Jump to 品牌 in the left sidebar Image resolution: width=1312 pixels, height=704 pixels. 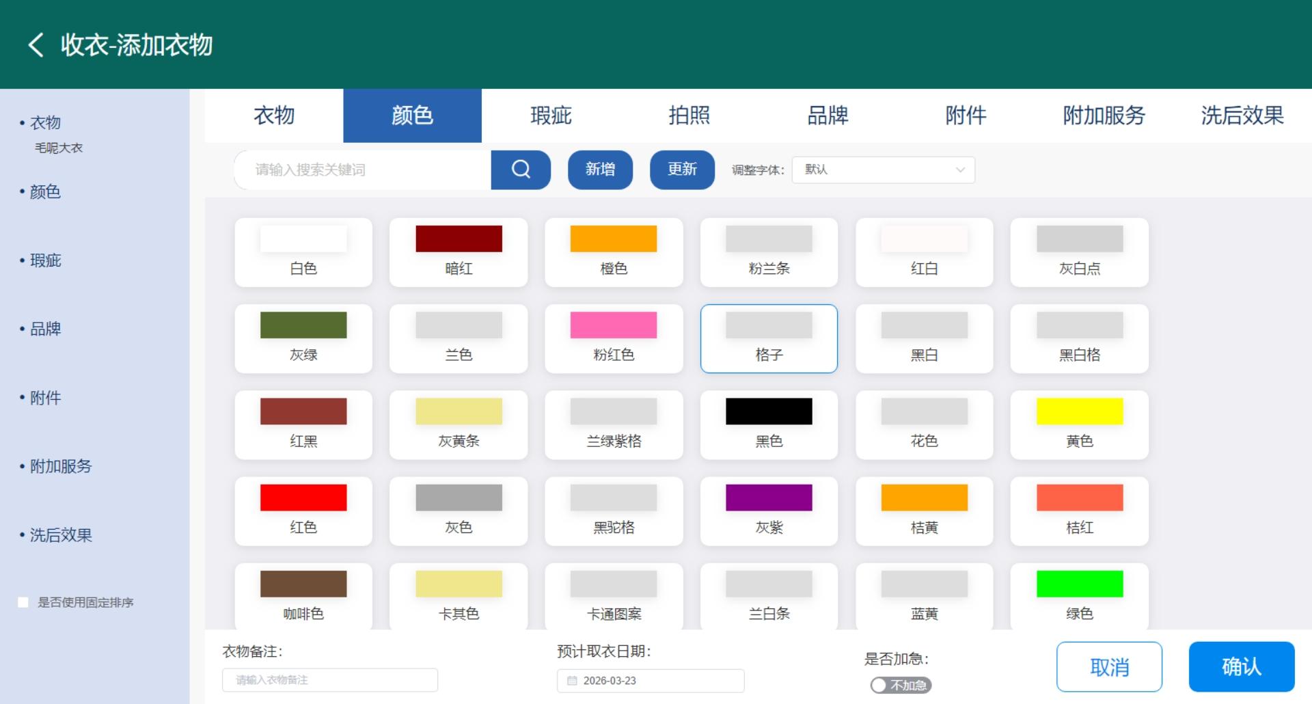(45, 329)
